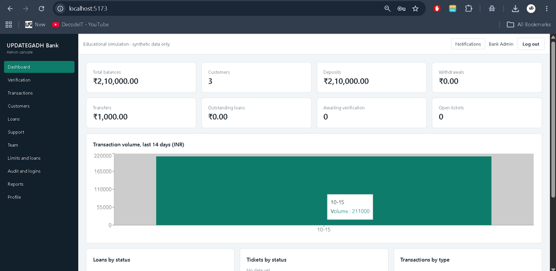Open the apps grid icon in bookmarks bar
This screenshot has width=556, height=271.
[9, 24]
